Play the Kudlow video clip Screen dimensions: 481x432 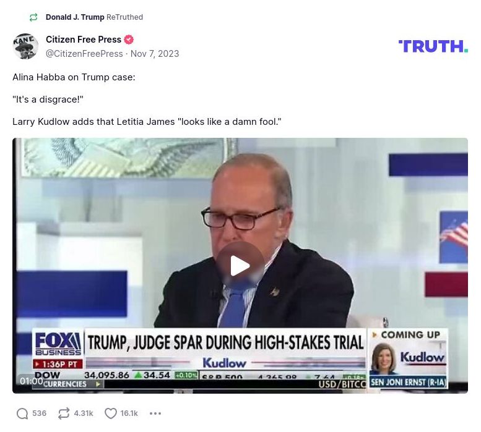click(240, 266)
